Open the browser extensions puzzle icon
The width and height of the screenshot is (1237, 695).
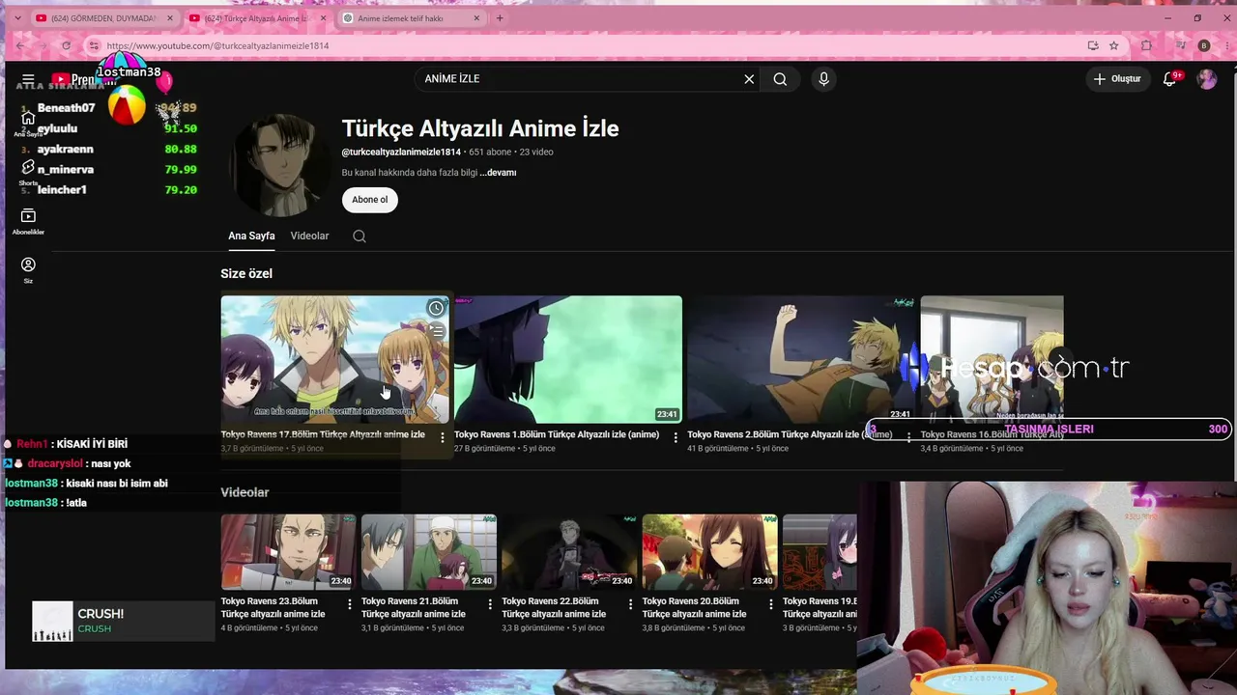point(1147,45)
